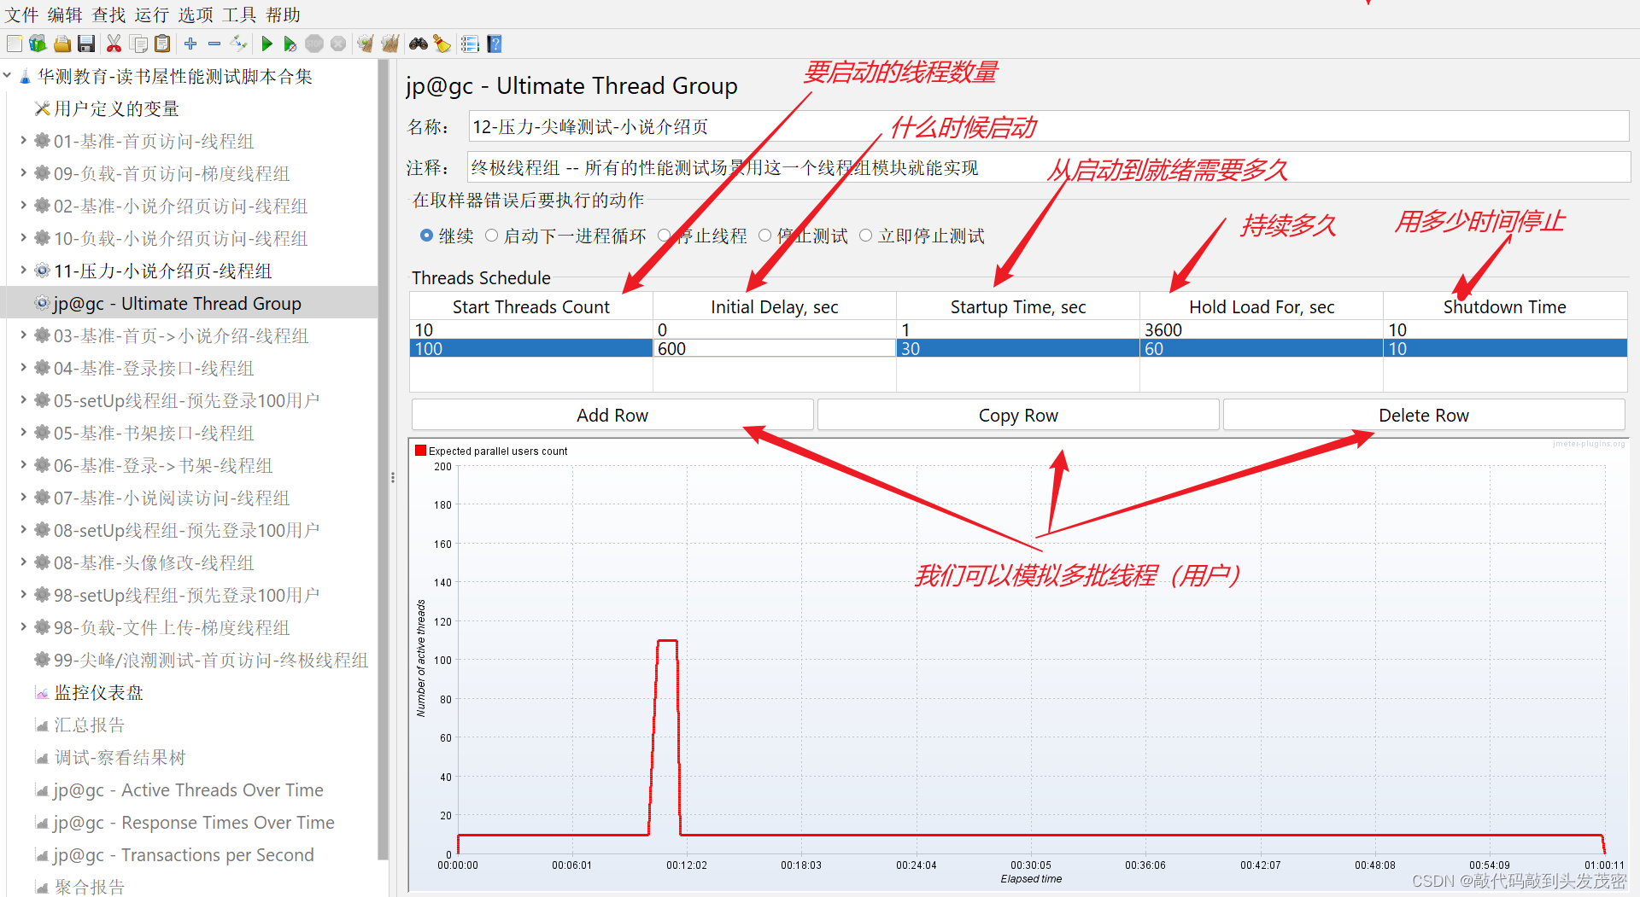Select 启动下一进程循环 radio option

coord(491,236)
